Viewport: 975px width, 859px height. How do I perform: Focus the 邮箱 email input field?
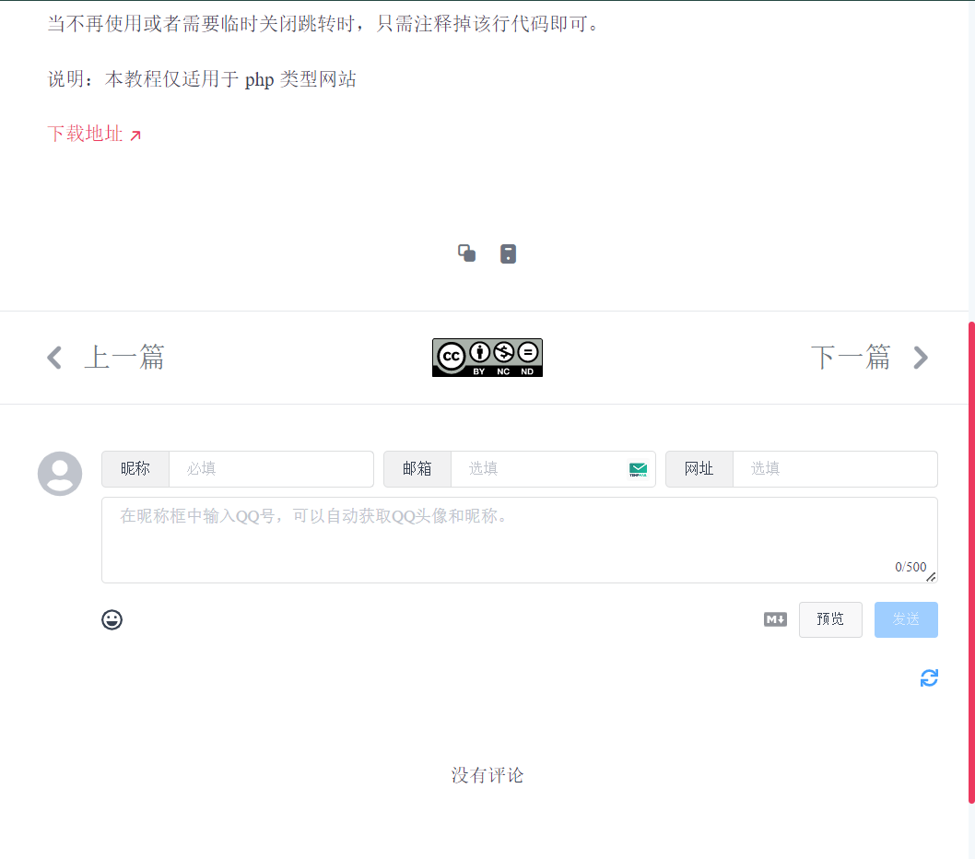pos(534,469)
